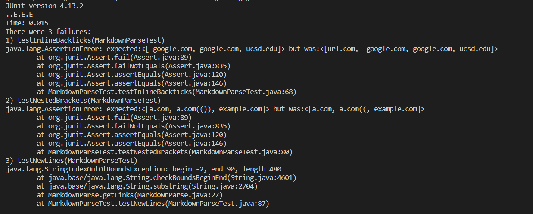
Task: Click the AssertionError expected a.com message
Action: pos(215,109)
